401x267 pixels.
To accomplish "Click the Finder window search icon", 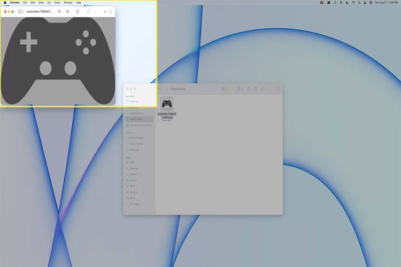I will pyautogui.click(x=278, y=89).
